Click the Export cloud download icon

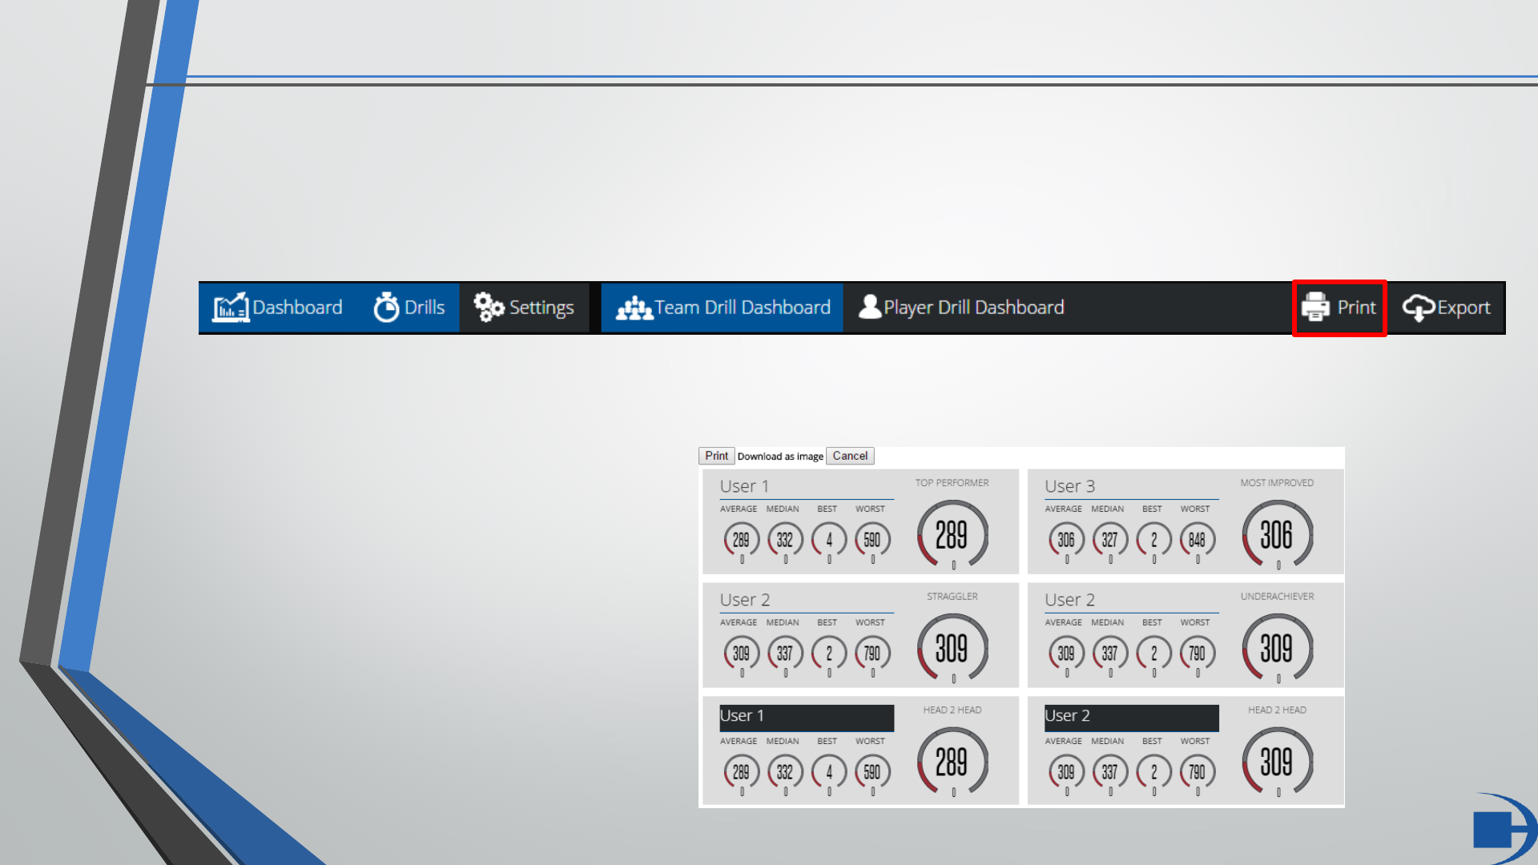1418,308
